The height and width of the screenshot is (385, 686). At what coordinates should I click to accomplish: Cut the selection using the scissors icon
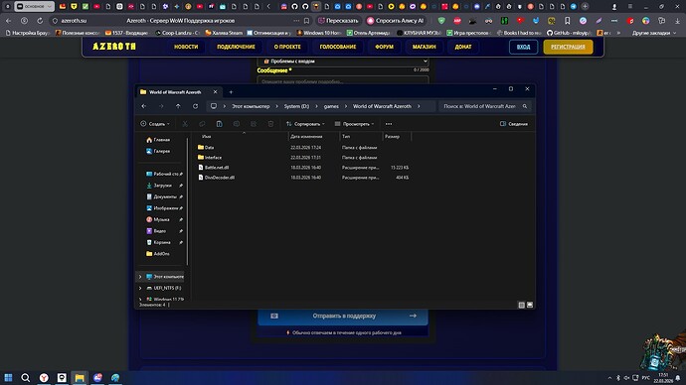pos(185,124)
